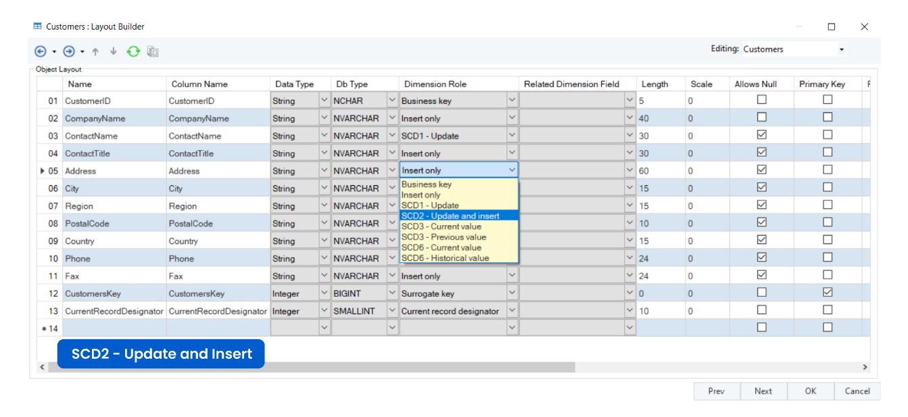This screenshot has height=417, width=908.
Task: Click the blue forward arrow icon
Action: click(x=69, y=51)
